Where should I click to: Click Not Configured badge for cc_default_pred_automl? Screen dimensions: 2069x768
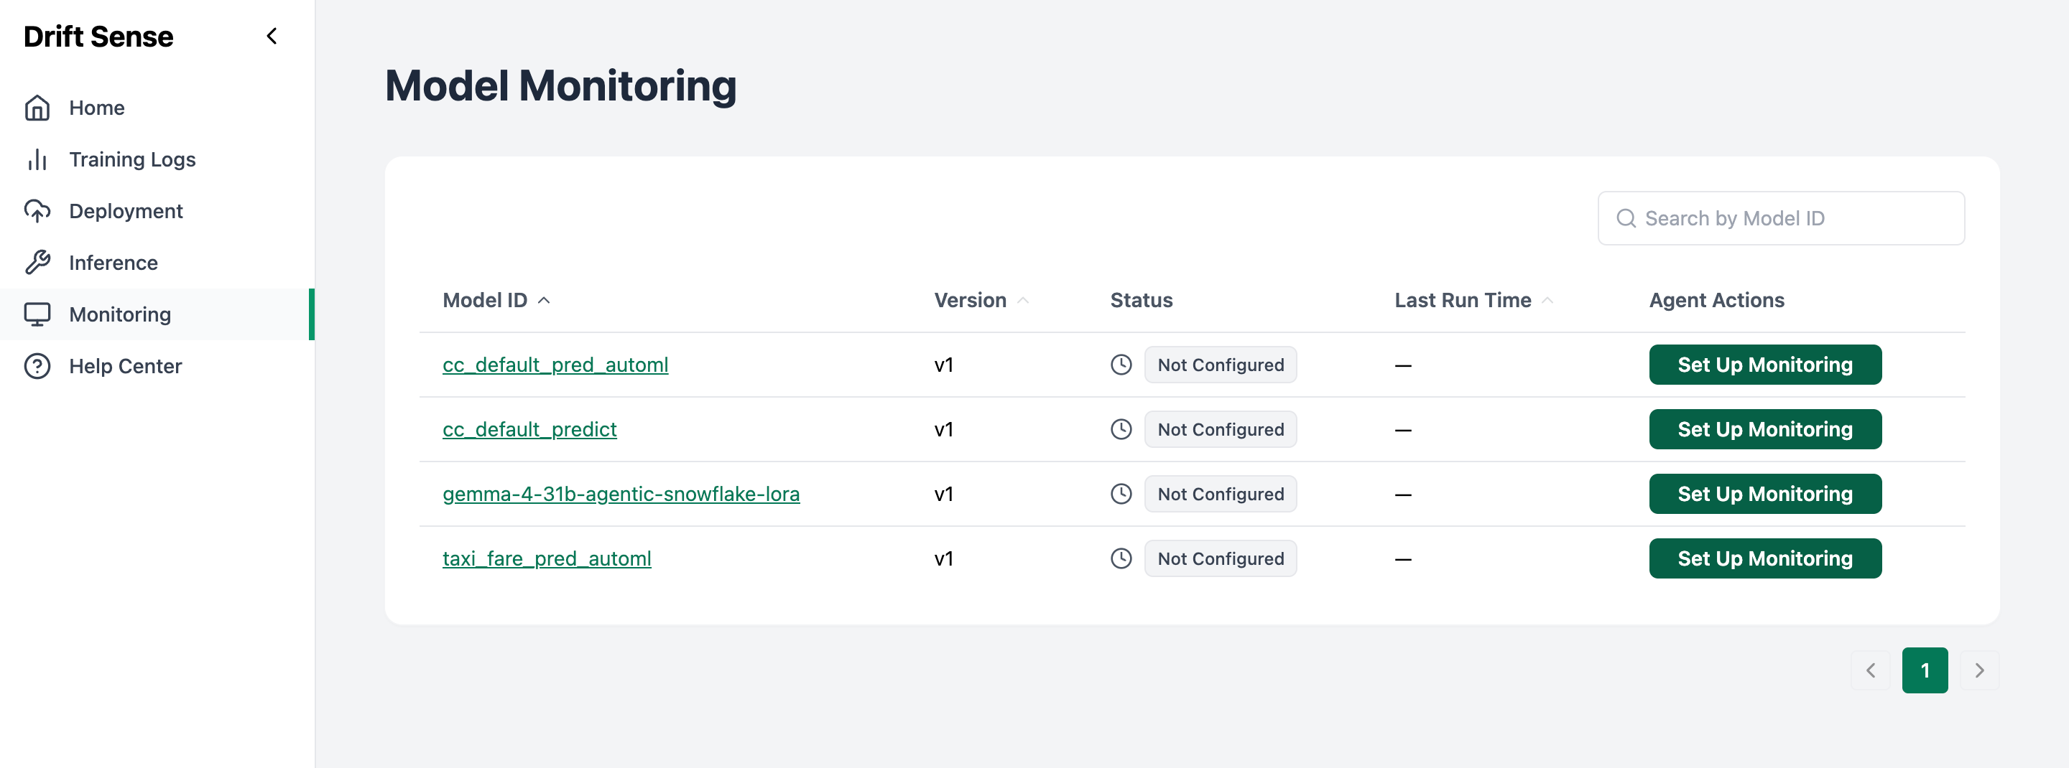[1220, 365]
